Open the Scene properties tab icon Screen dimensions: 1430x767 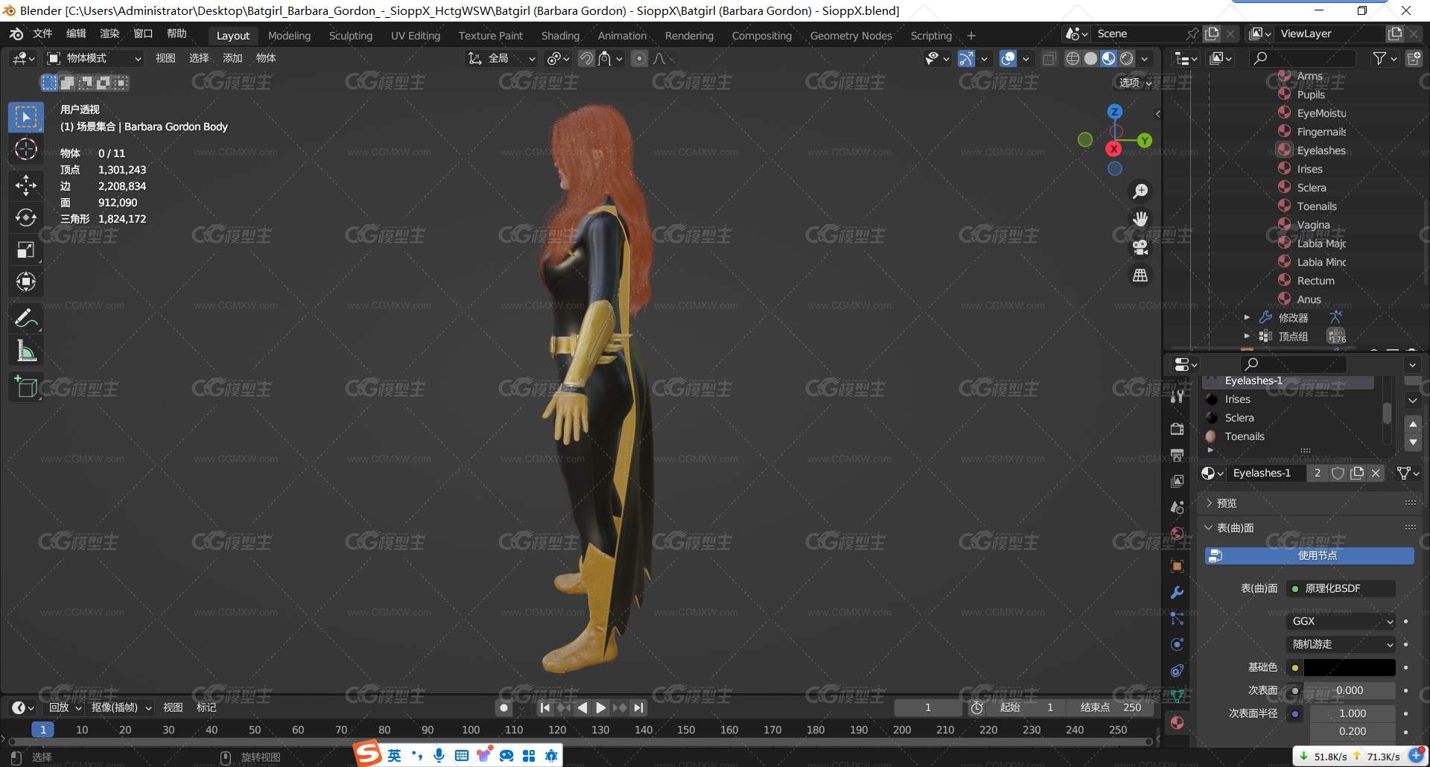click(1178, 507)
